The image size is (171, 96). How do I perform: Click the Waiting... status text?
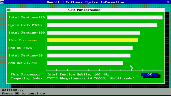pos(13,90)
